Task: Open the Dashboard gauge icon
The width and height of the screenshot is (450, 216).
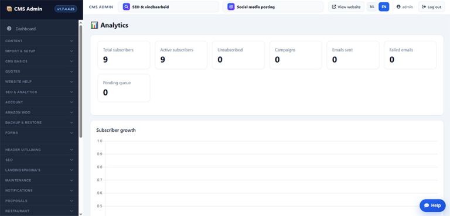Action: point(9,29)
